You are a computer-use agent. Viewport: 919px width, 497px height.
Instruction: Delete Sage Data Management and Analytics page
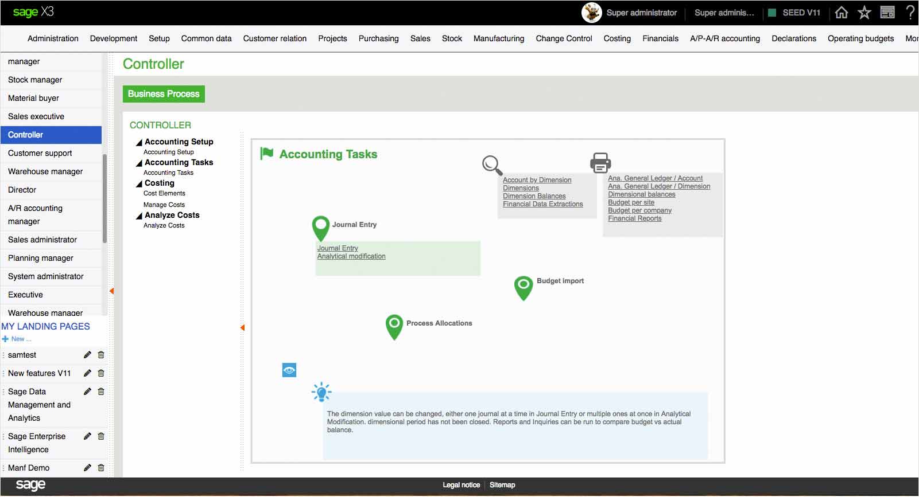[101, 392]
